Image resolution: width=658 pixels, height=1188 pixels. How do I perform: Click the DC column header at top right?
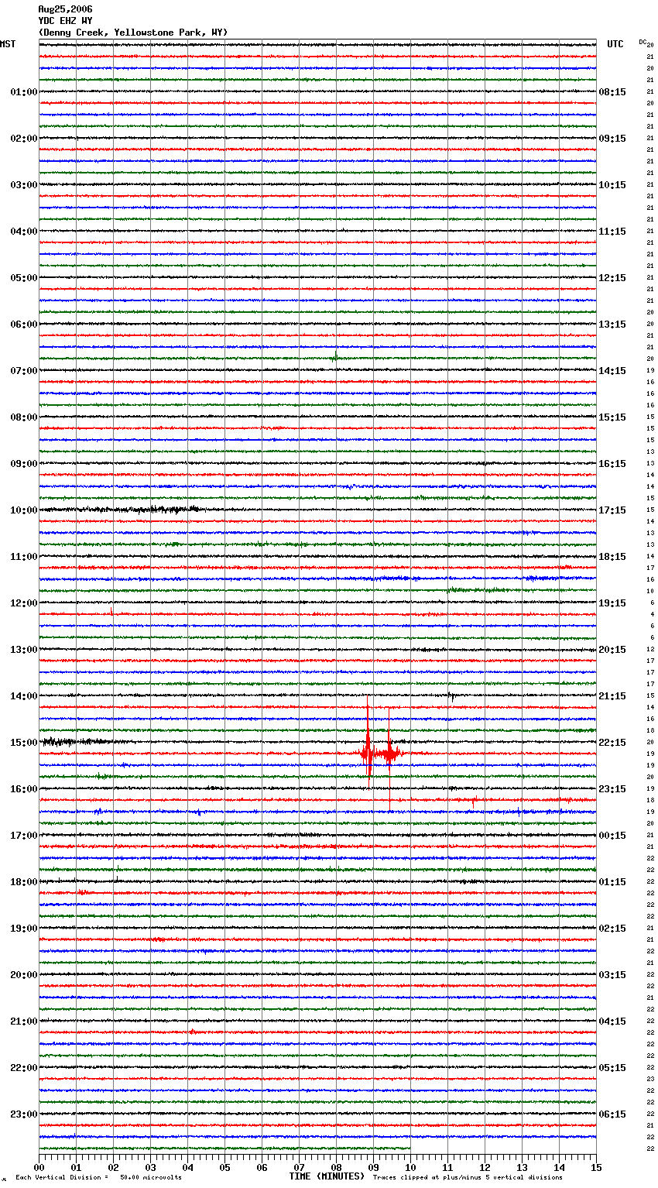click(643, 42)
